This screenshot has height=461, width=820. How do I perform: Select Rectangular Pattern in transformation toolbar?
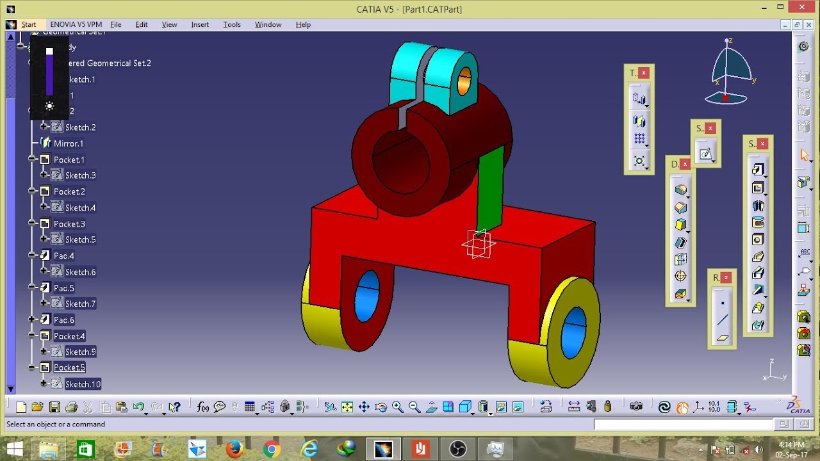(639, 138)
